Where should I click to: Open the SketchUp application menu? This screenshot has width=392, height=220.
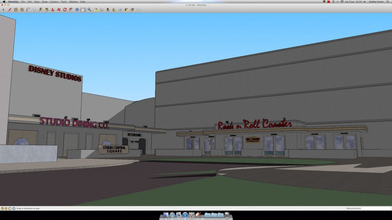point(13,2)
